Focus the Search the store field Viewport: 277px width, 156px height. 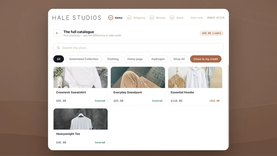tap(138, 48)
